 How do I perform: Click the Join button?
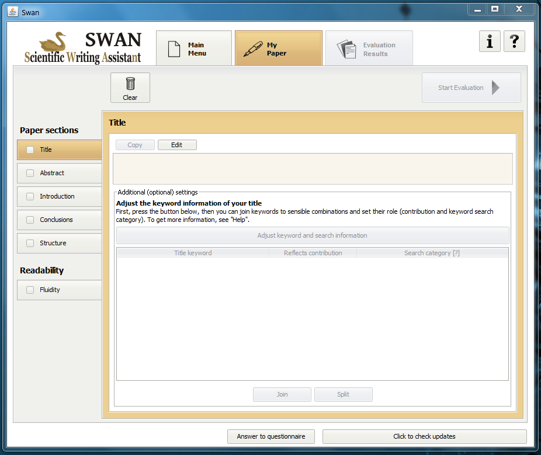coord(282,394)
